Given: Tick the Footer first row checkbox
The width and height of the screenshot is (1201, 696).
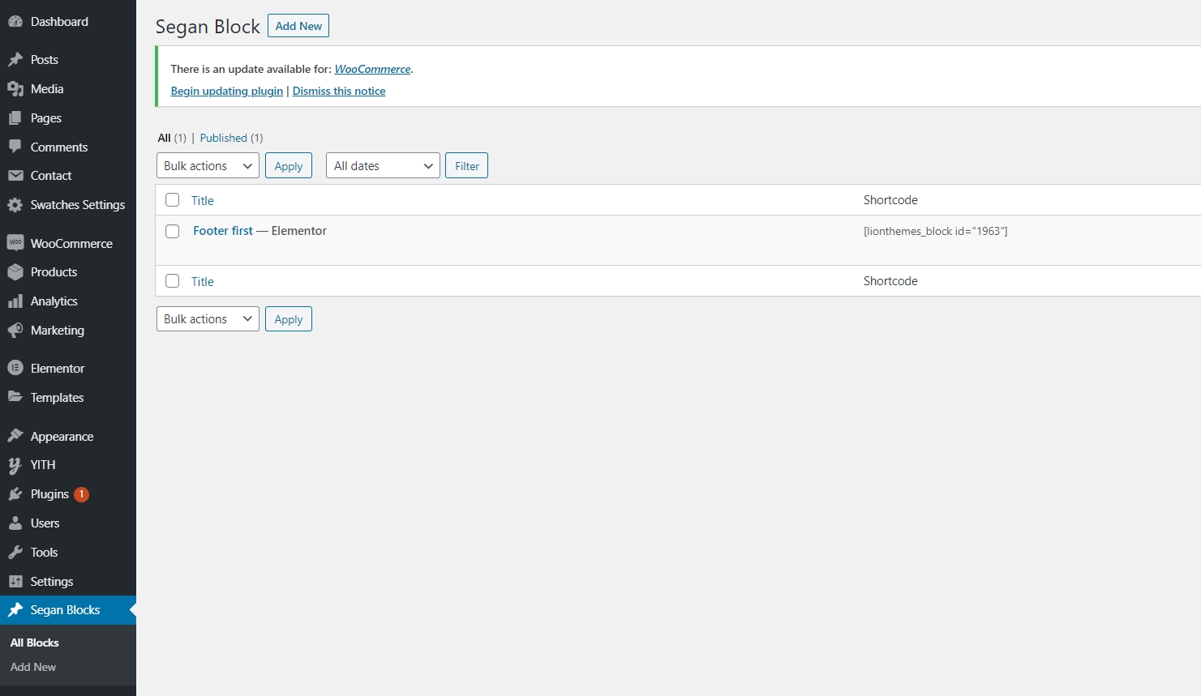Looking at the screenshot, I should 172,232.
